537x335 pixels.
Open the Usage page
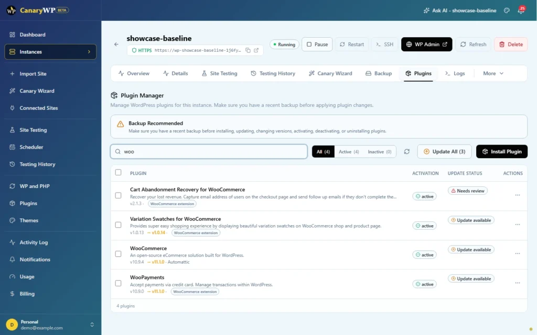50,276
